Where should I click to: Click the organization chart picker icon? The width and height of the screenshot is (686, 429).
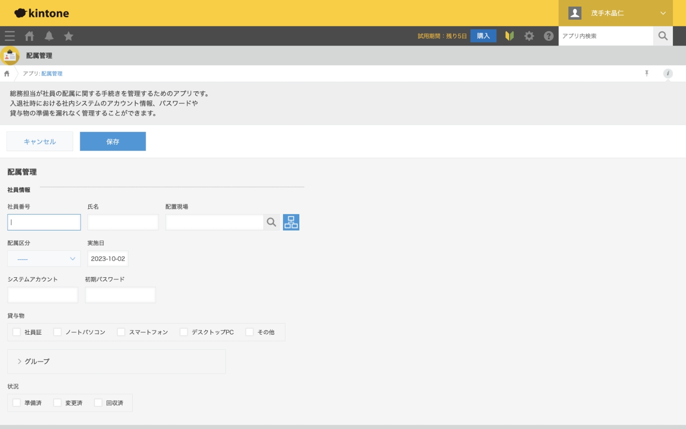point(291,222)
